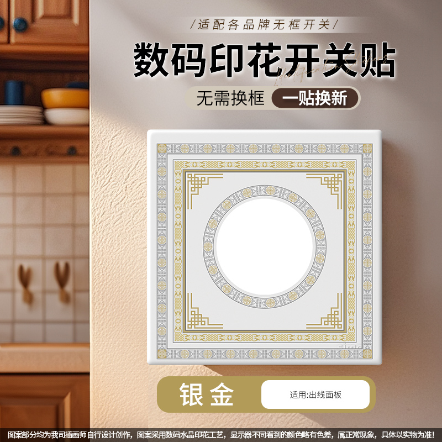
Task: Click the blue cabinet knob at top left
Action: point(20,24)
